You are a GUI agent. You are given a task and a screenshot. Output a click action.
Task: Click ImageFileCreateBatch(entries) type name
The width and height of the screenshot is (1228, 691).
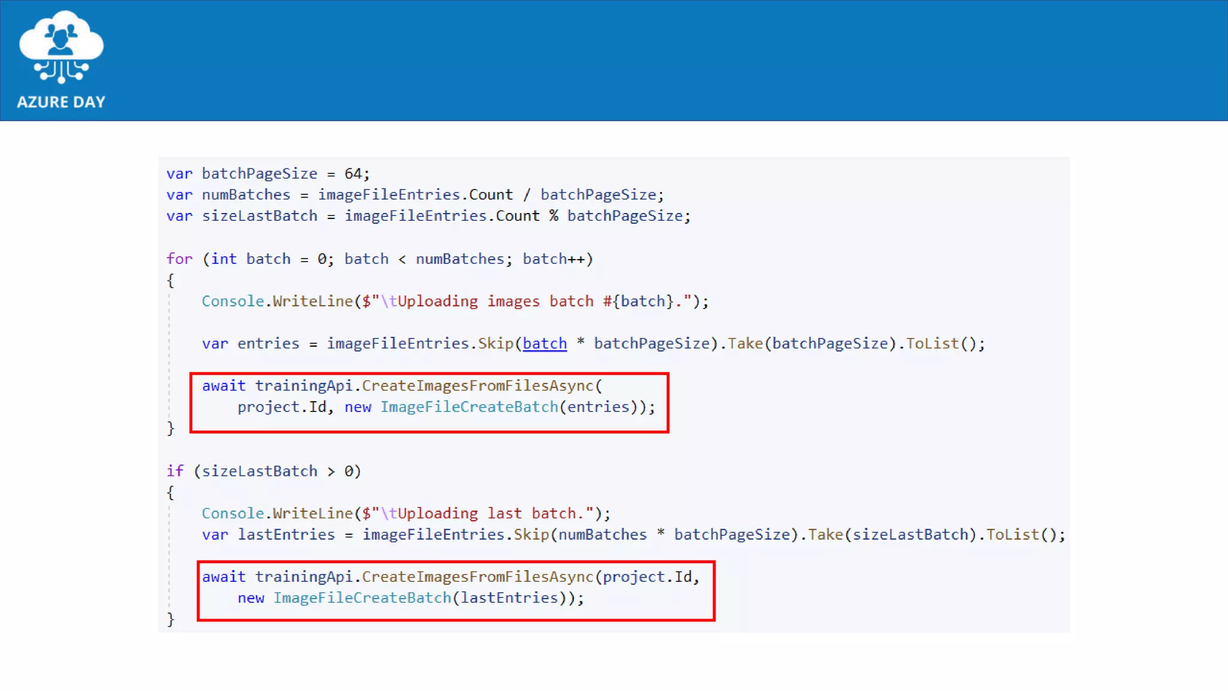click(469, 407)
